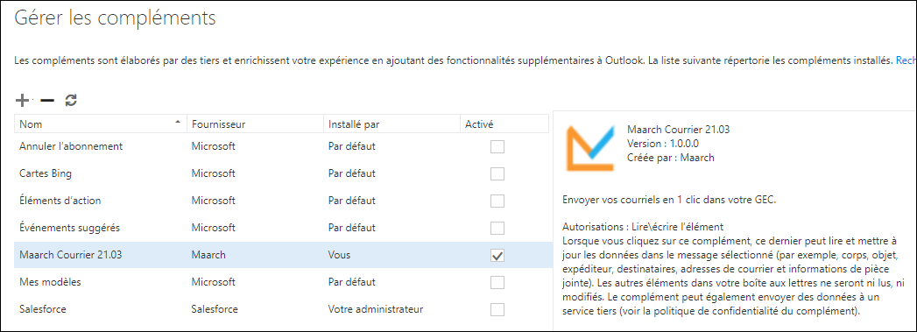Uncheck the Maarch Courrier 21.03 checkbox

pyautogui.click(x=497, y=256)
